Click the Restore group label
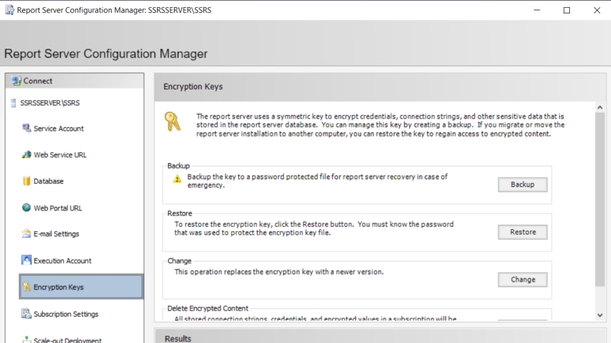This screenshot has width=611, height=343. [180, 214]
